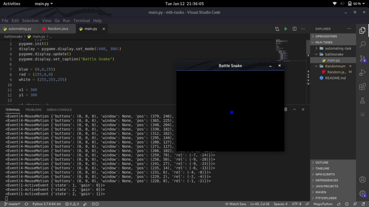This screenshot has height=207, width=369.
Task: Open the clock at Tue Jan 12 21:36:05
Action: (184, 4)
